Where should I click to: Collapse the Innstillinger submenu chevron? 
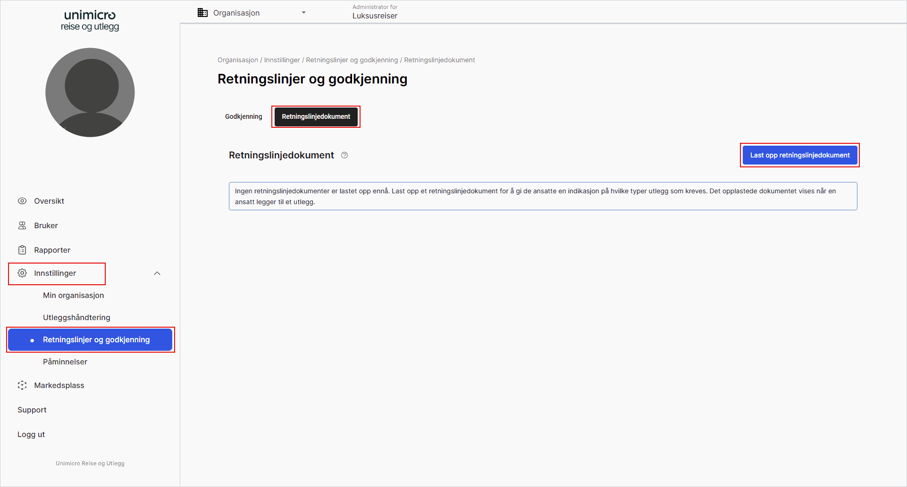click(157, 273)
